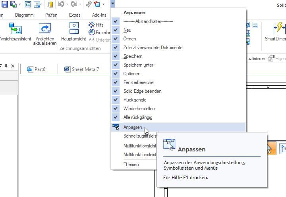
Task: Open the Extras ribbon tab
Action: (x=75, y=15)
